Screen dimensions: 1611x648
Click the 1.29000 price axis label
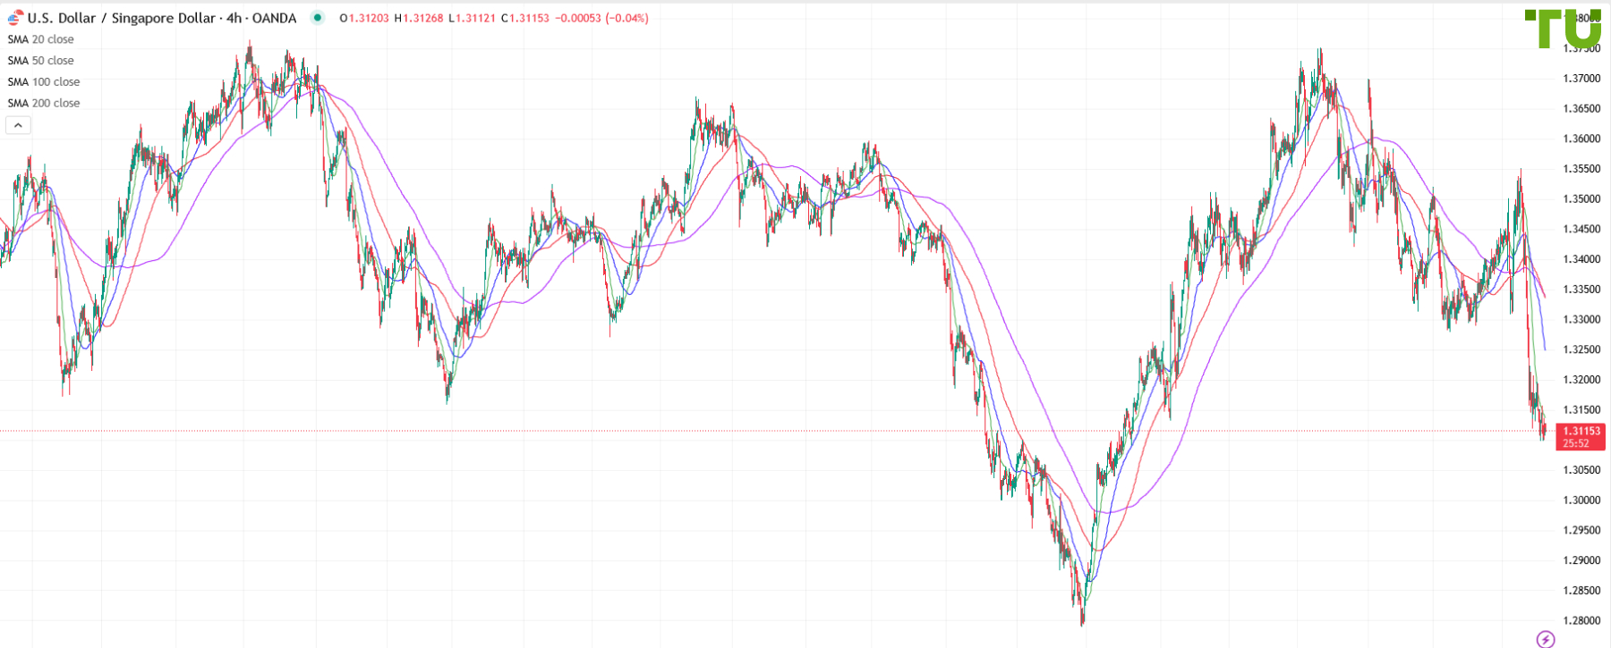coord(1581,561)
